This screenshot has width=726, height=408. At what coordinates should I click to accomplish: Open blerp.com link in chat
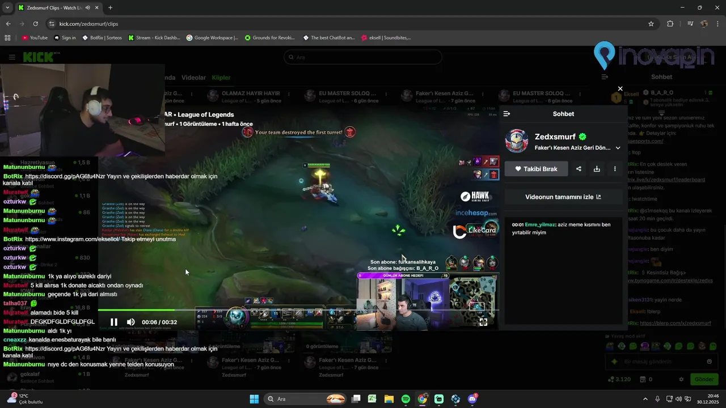(675, 323)
